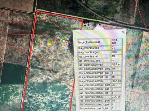
Task: Select the las_colonias:comp2_porc label cell
Action: (95, 85)
